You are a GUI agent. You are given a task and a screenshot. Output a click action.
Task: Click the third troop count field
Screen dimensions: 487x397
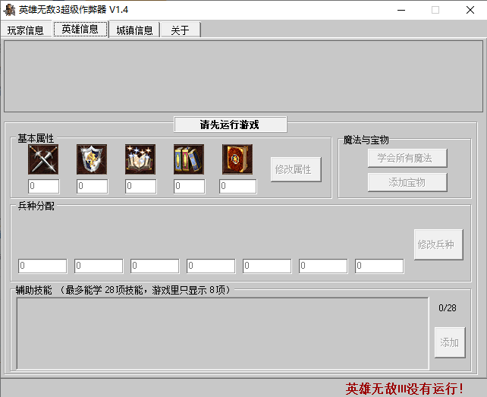point(155,266)
